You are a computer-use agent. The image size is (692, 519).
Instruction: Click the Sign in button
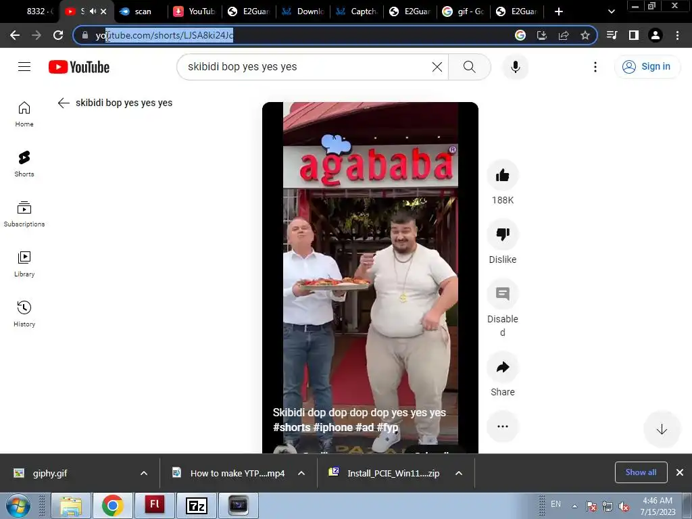tap(647, 67)
